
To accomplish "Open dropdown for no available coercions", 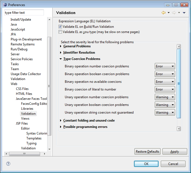I will [165, 82].
